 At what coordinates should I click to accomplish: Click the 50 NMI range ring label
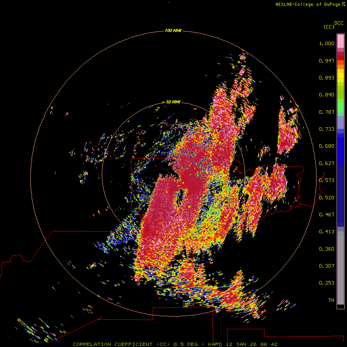point(173,102)
